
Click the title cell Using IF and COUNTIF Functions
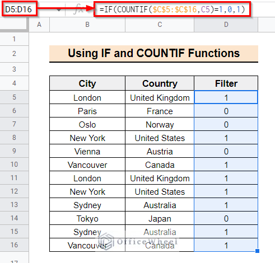click(x=153, y=54)
